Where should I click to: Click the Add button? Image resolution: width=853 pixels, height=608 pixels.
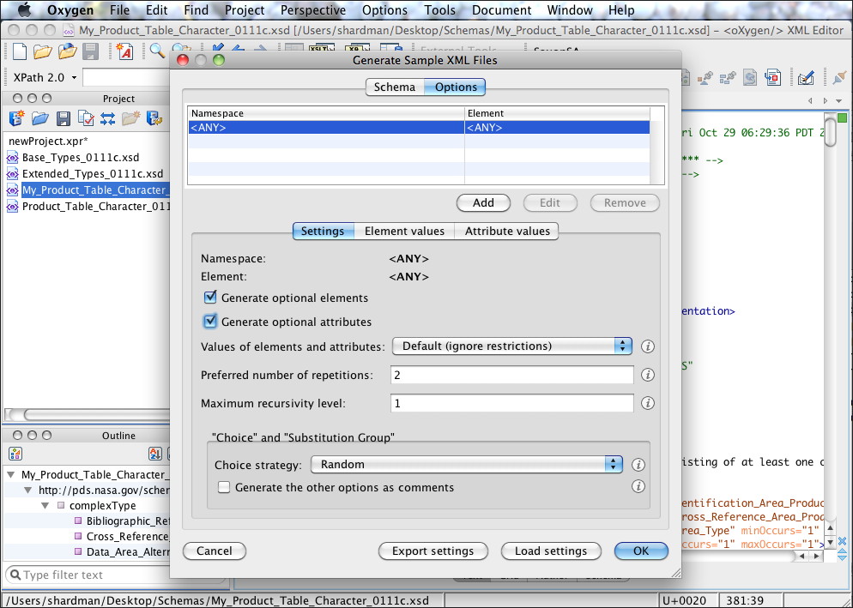point(483,203)
